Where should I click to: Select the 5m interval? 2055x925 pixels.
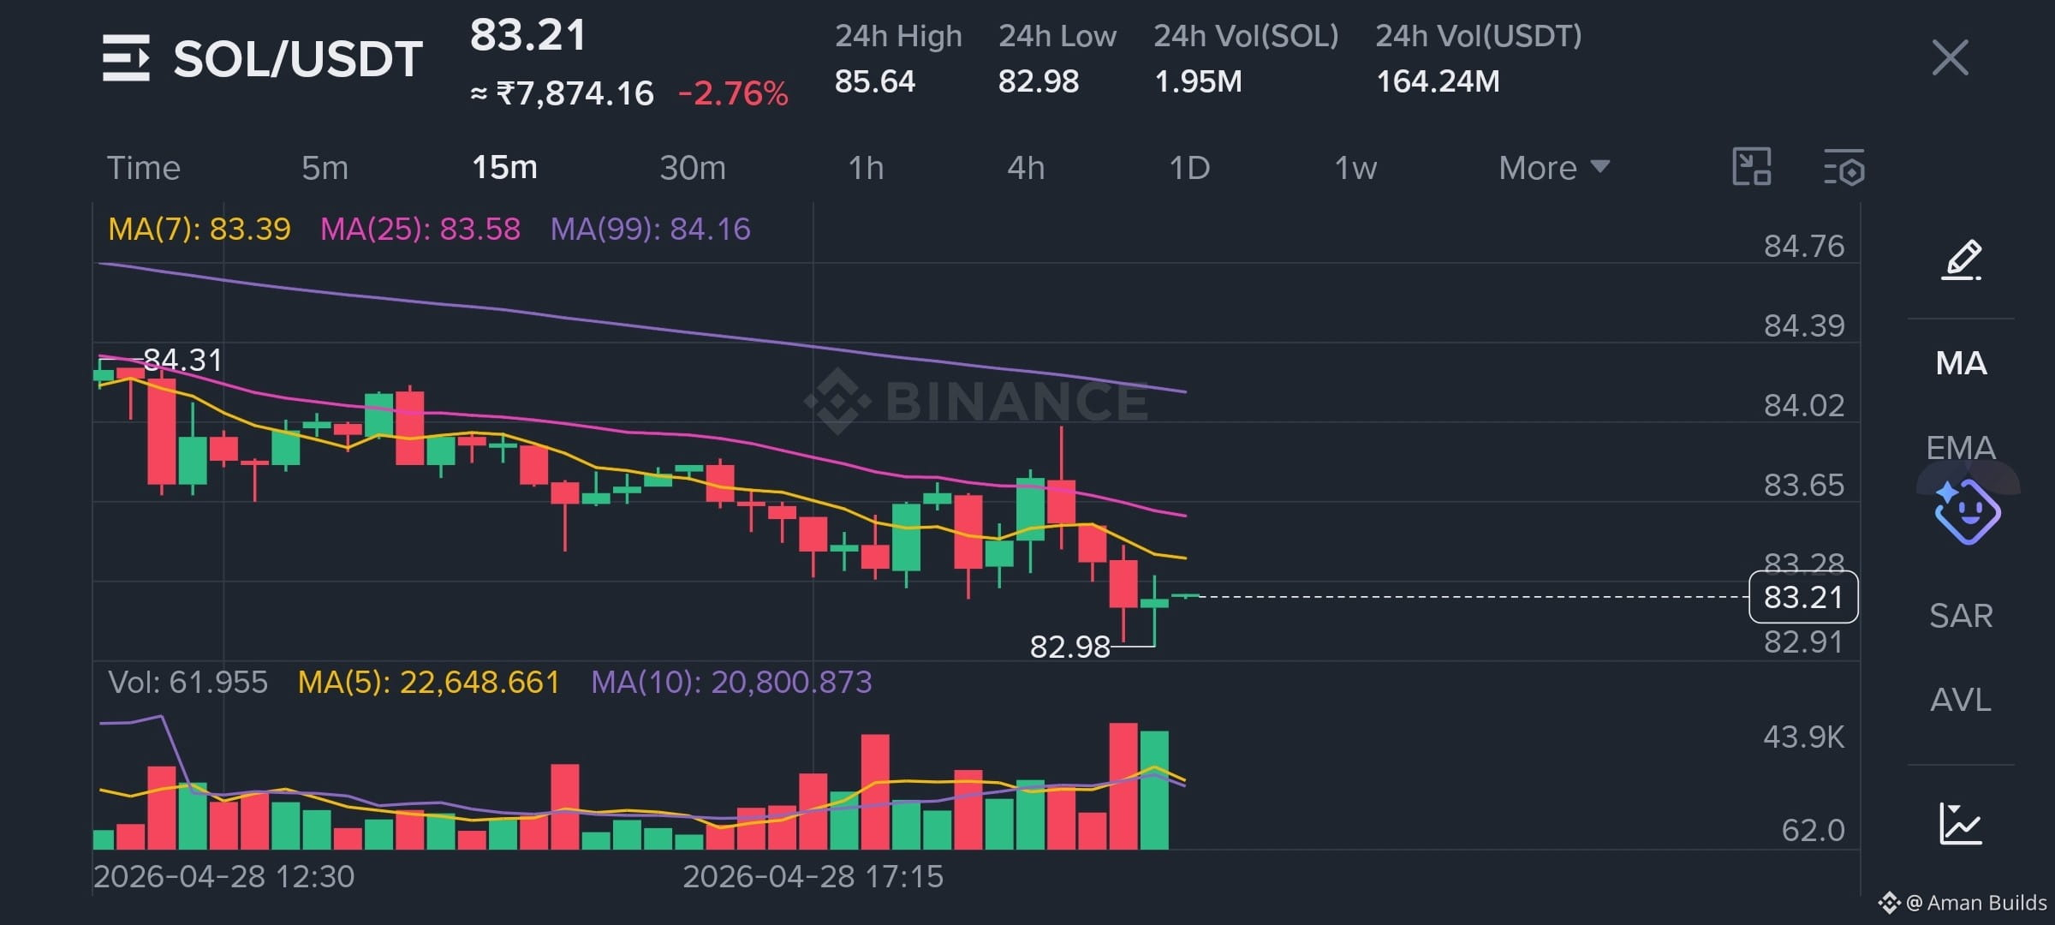coord(325,168)
